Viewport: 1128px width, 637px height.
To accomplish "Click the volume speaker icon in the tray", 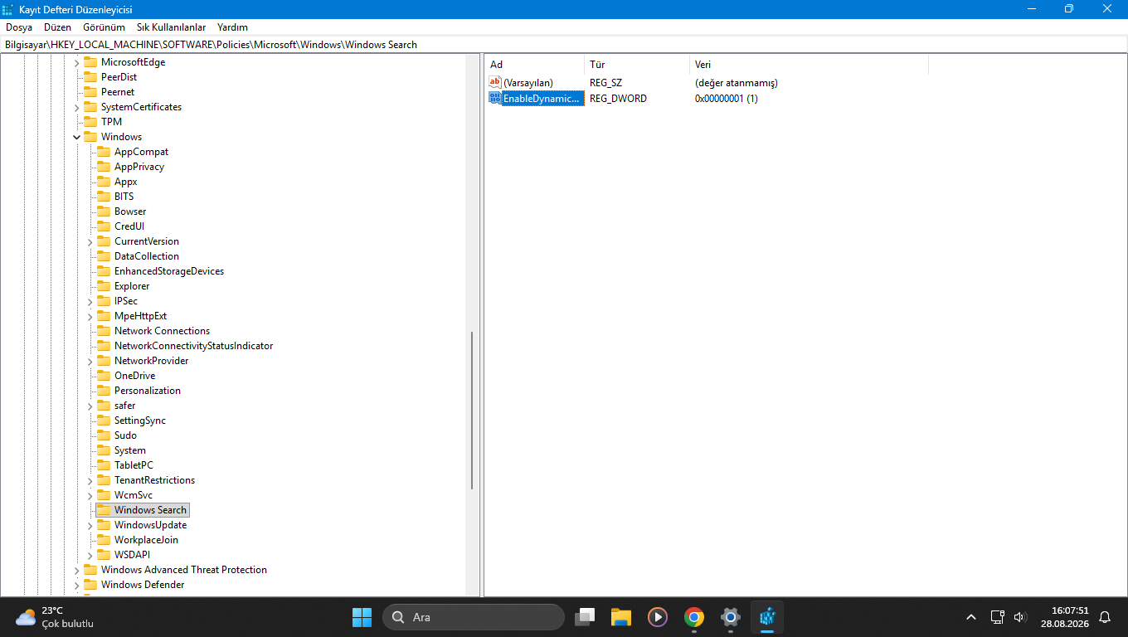I will point(1020,617).
